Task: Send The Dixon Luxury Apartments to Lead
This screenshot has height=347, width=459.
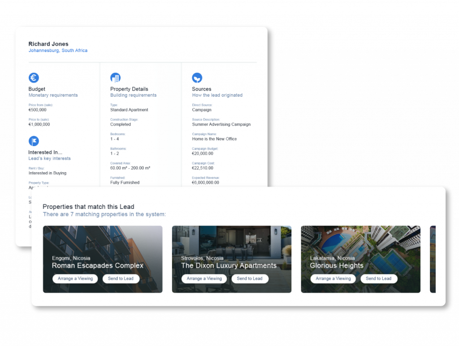Action: tap(250, 278)
